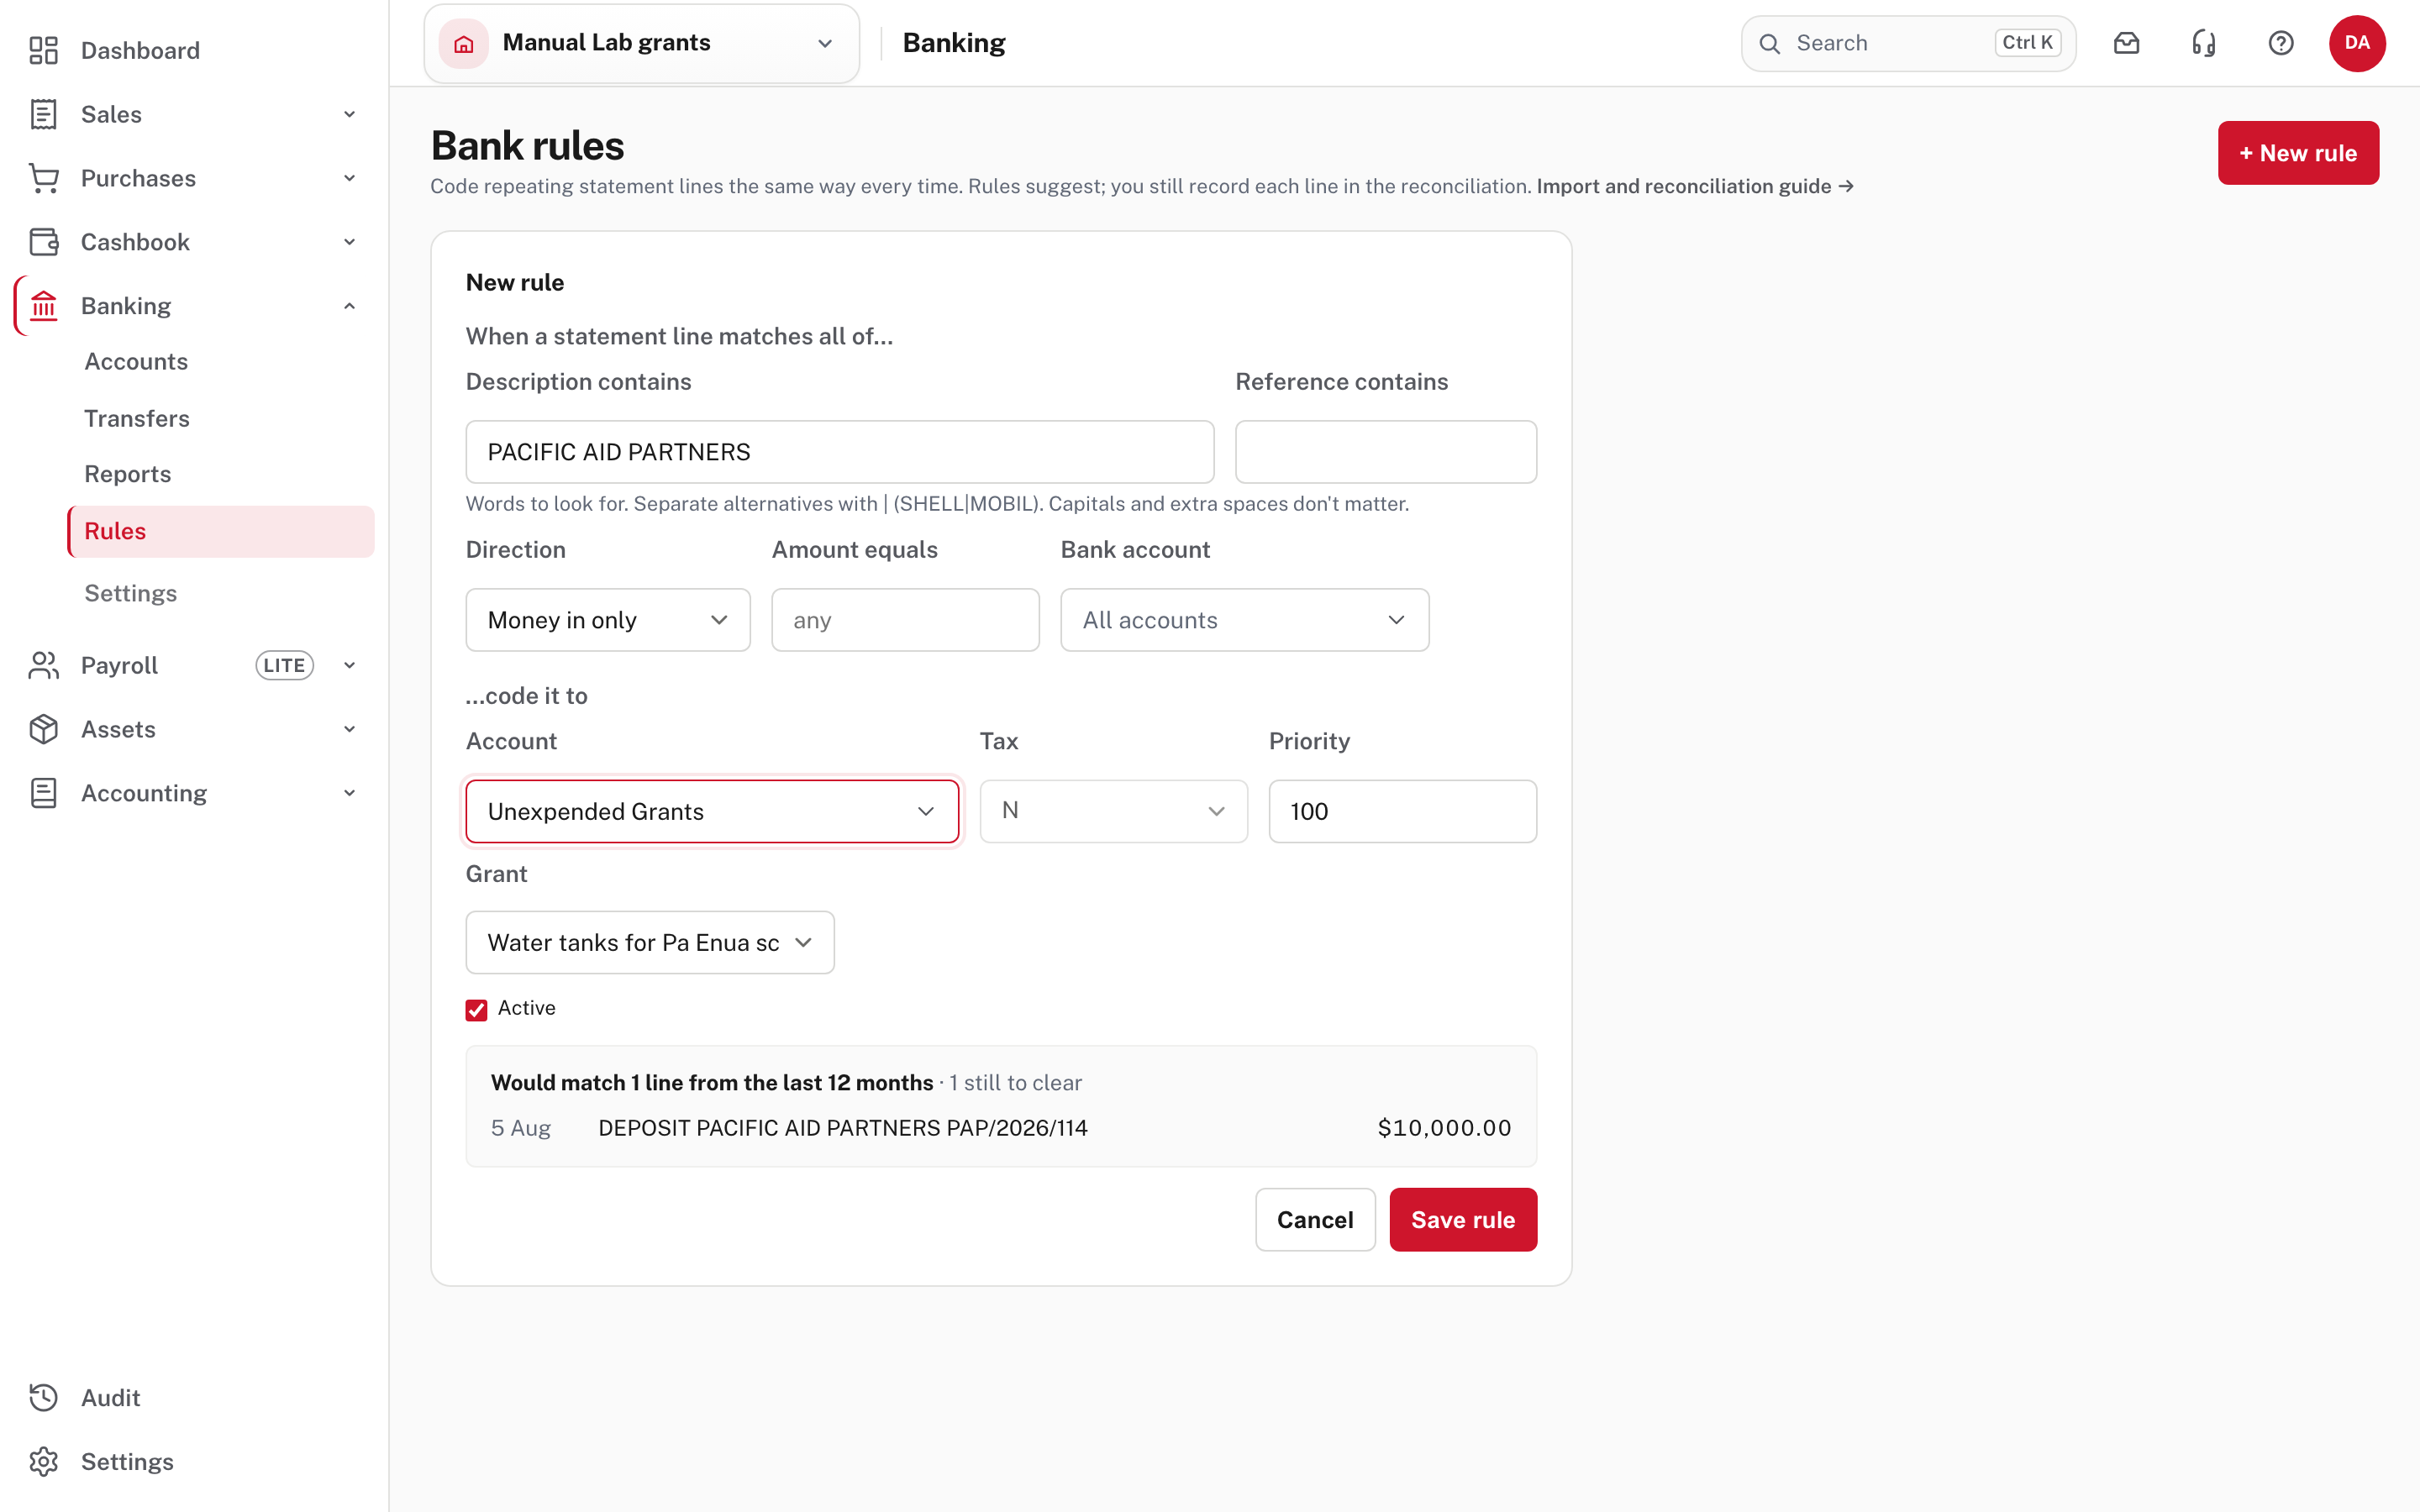The width and height of the screenshot is (2420, 1512).
Task: Click the Accounting ledger icon
Action: tap(43, 793)
